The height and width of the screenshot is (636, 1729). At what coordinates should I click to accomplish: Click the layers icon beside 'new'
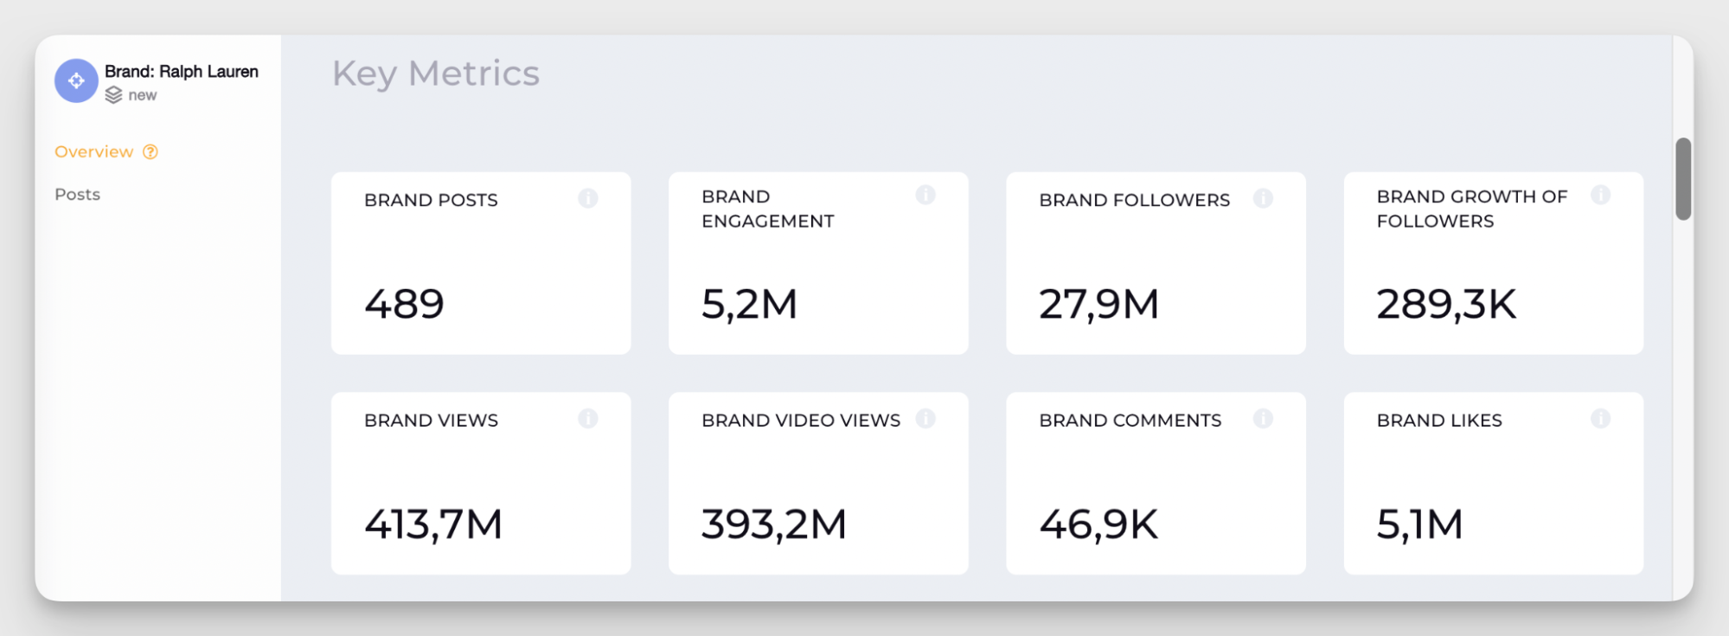[113, 95]
